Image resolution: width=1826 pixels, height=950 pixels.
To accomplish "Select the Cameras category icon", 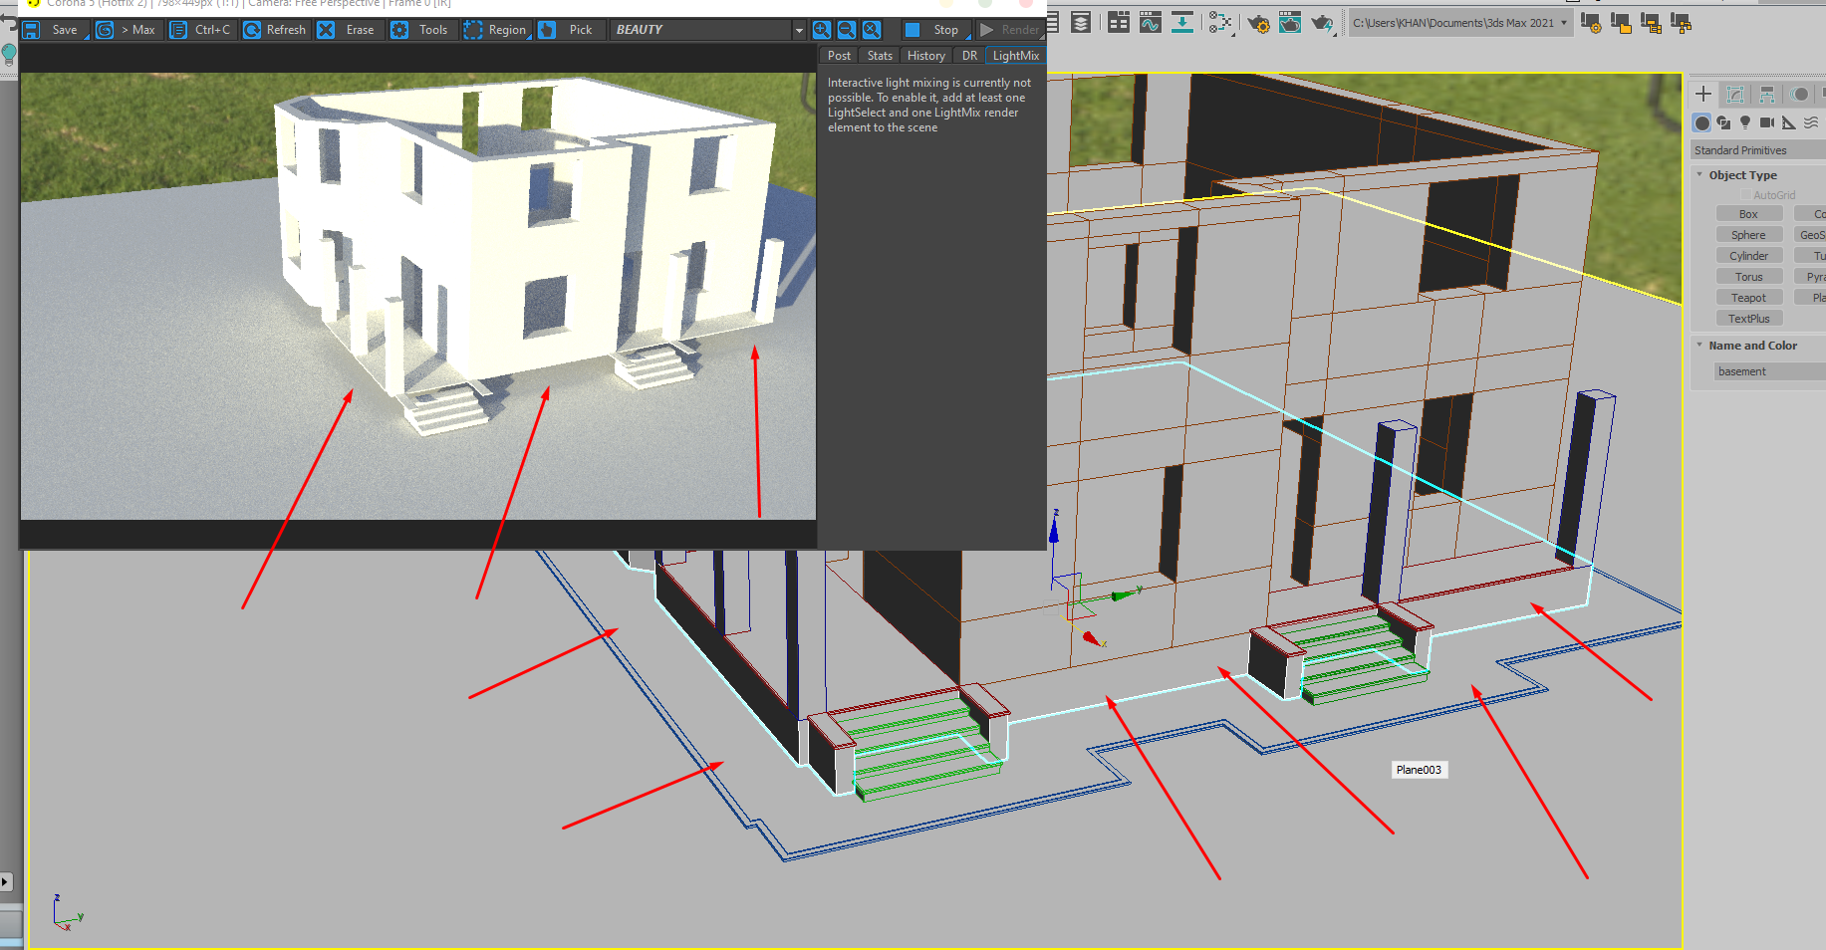I will (x=1767, y=122).
